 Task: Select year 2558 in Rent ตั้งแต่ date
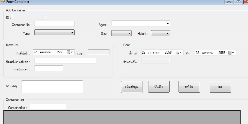pyautogui.click(x=168, y=52)
